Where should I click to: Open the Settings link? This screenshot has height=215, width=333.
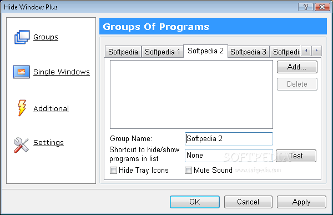(x=48, y=142)
